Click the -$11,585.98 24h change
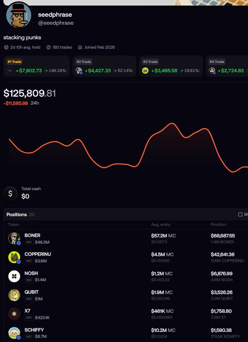Image resolution: width=248 pixels, height=342 pixels. pyautogui.click(x=16, y=103)
